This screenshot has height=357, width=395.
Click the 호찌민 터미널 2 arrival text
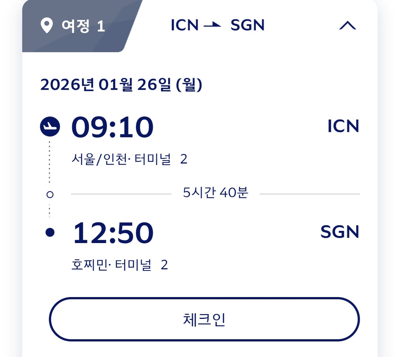(120, 265)
